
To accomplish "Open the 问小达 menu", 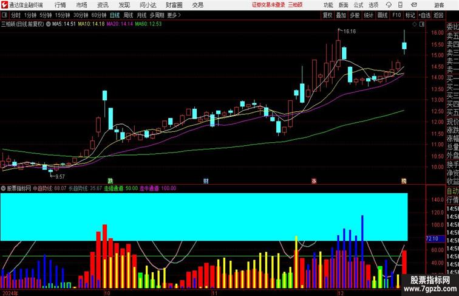I will 148,5.
